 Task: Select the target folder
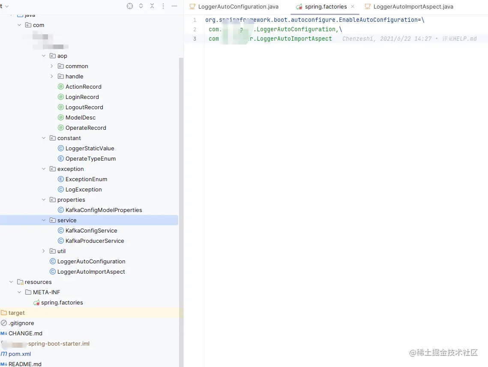coord(16,312)
